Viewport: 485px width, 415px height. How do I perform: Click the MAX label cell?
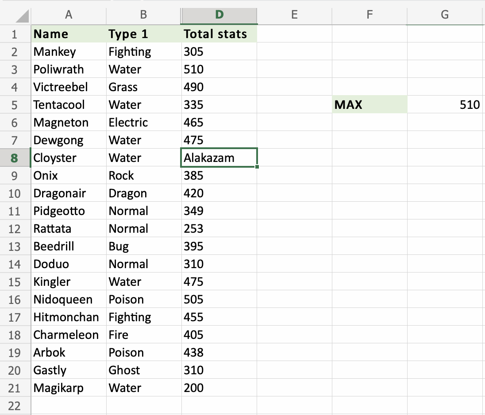coord(370,105)
